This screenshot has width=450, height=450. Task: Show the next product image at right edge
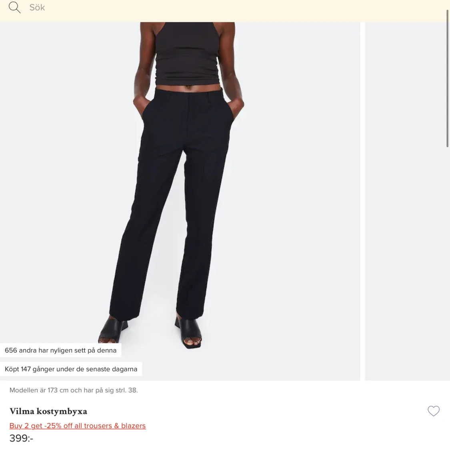click(407, 201)
